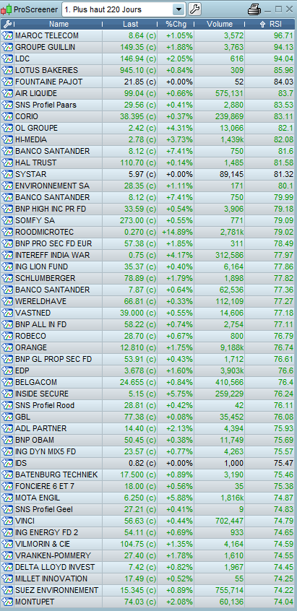Image resolution: width=297 pixels, height=611 pixels.
Task: Select the ING LION FUND row name
Action: point(41,266)
